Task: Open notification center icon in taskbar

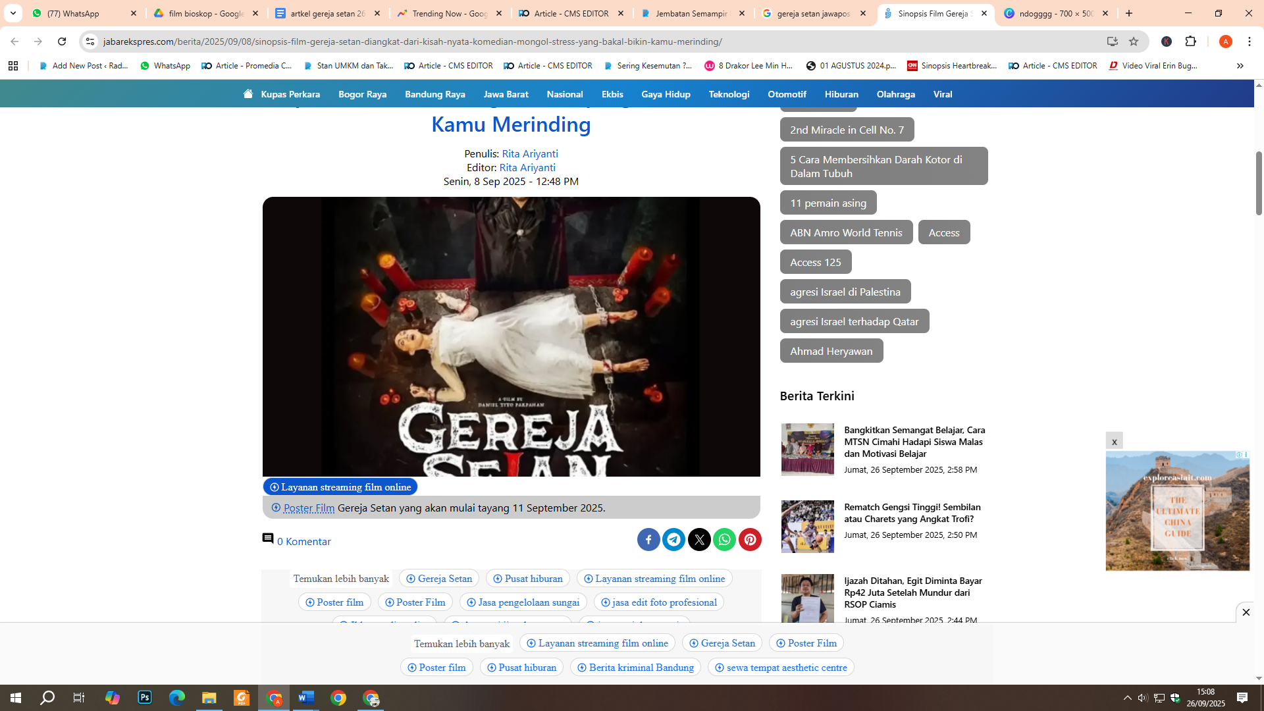Action: (x=1242, y=698)
